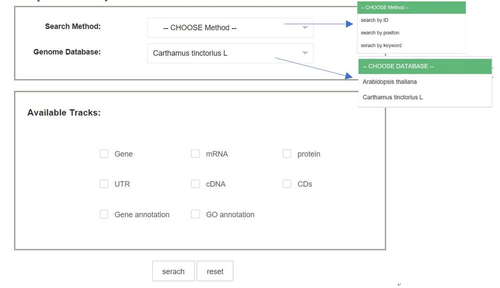Viewport: 500px width, 288px height.
Task: Toggle the UTR track checkbox
Action: 104,184
